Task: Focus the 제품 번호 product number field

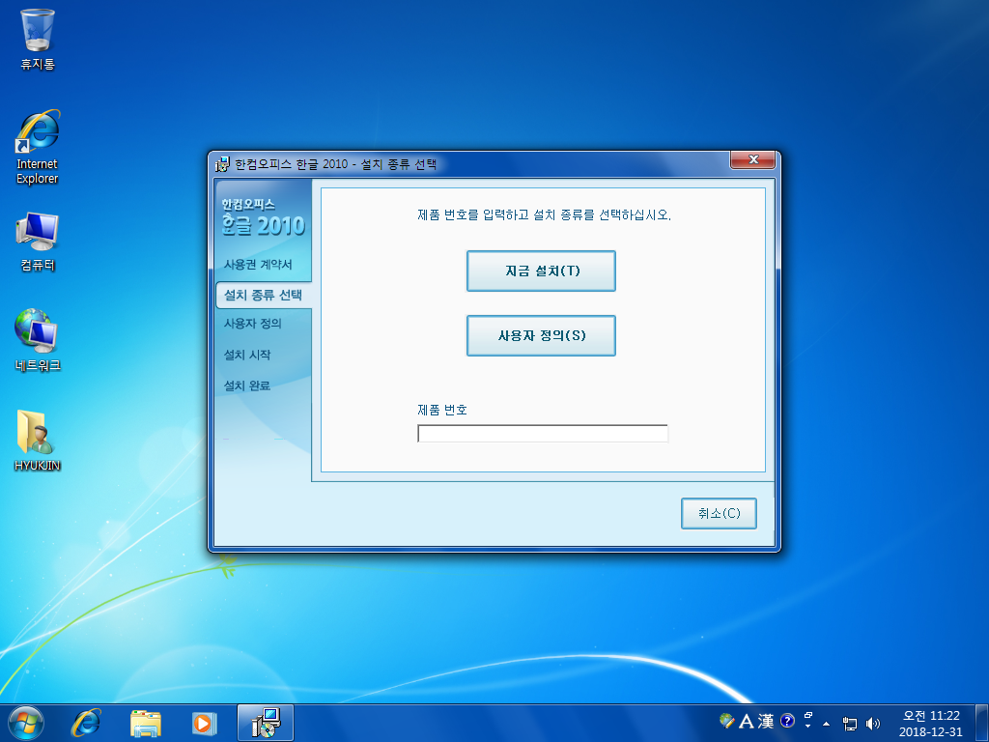Action: (x=543, y=434)
